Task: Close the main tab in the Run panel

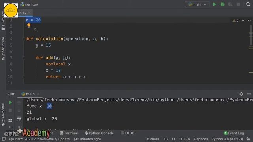Action: click(38, 94)
